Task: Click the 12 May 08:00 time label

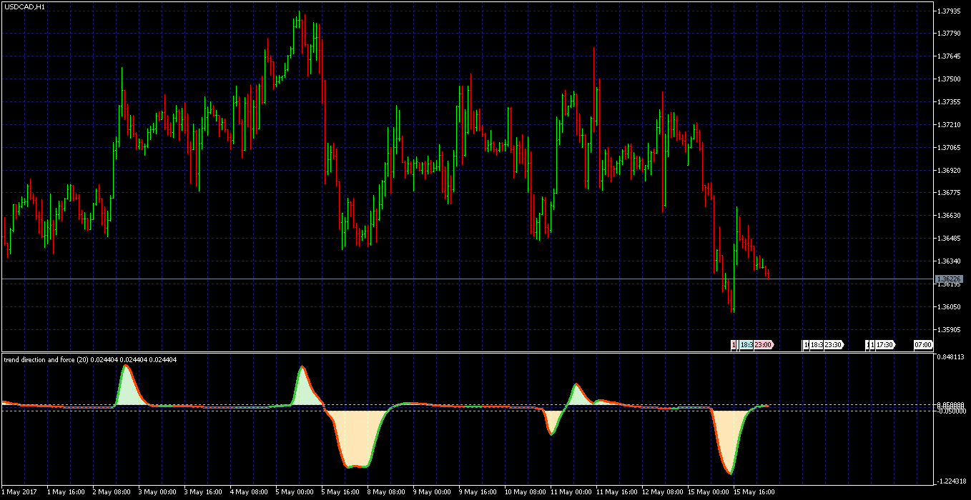Action: 663,492
